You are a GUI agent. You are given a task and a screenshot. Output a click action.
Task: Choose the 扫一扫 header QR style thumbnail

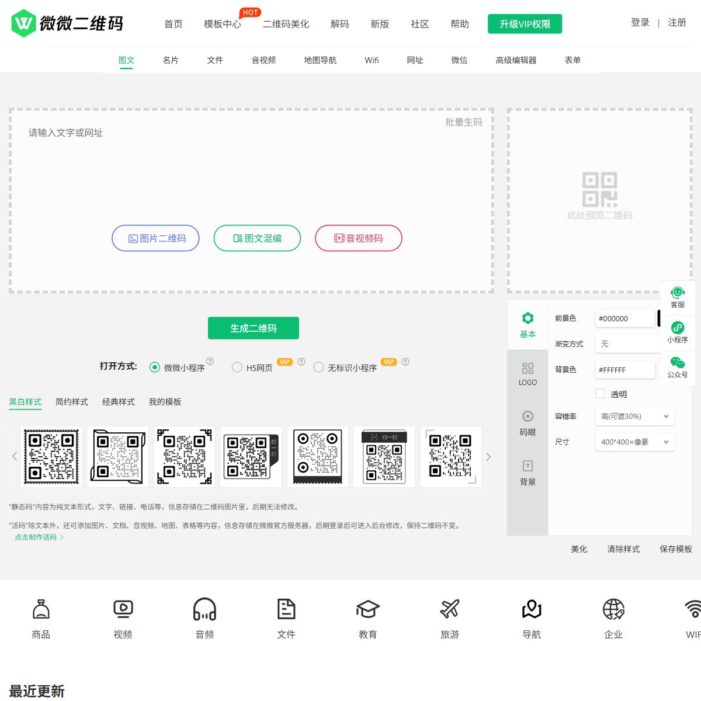point(384,457)
